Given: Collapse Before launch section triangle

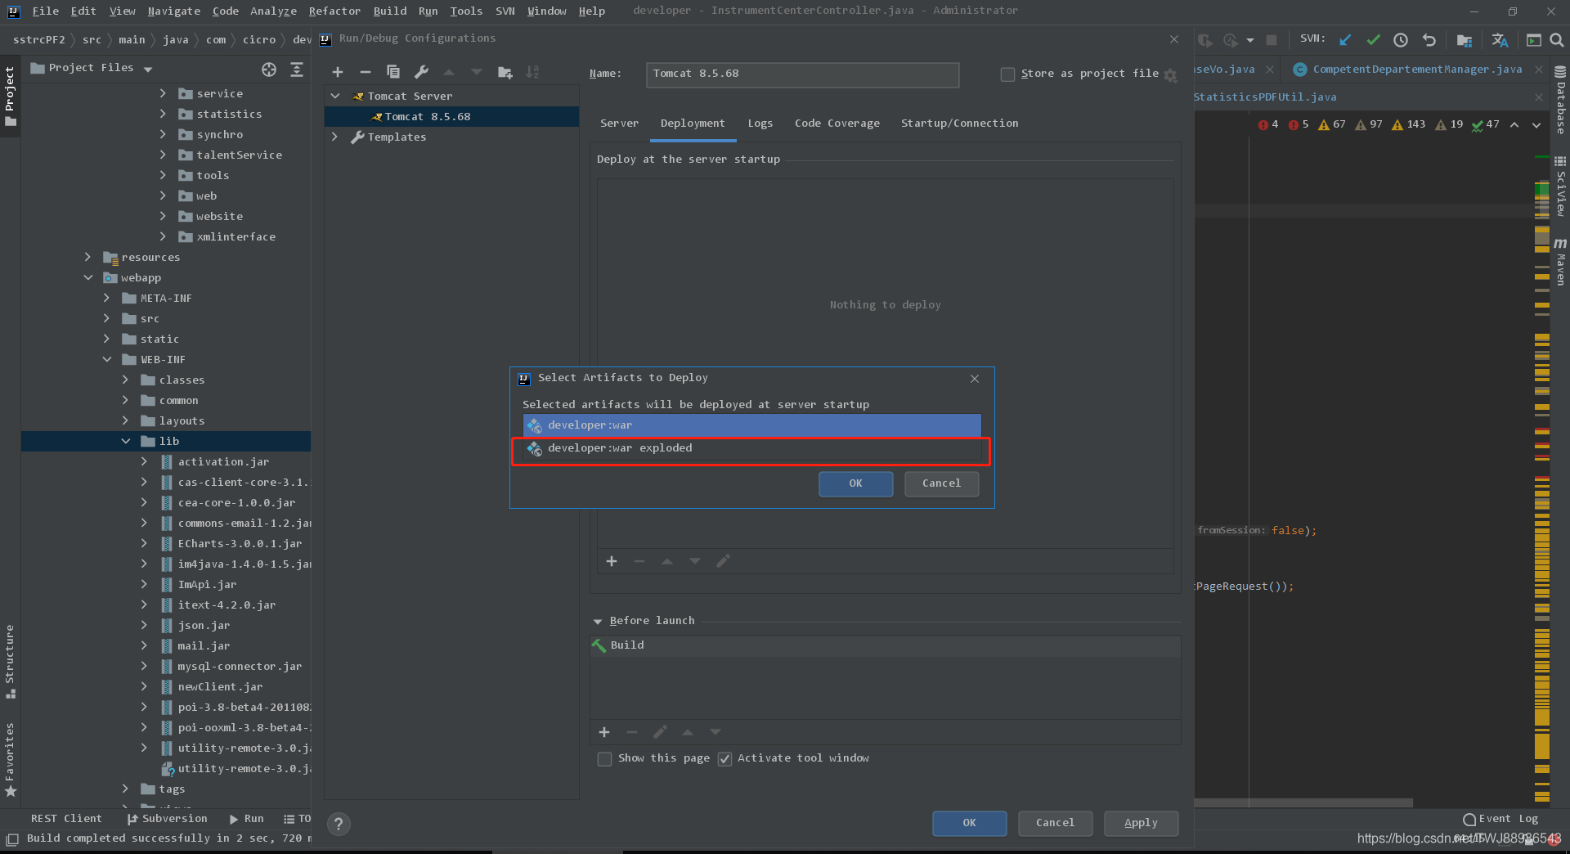Looking at the screenshot, I should [598, 622].
